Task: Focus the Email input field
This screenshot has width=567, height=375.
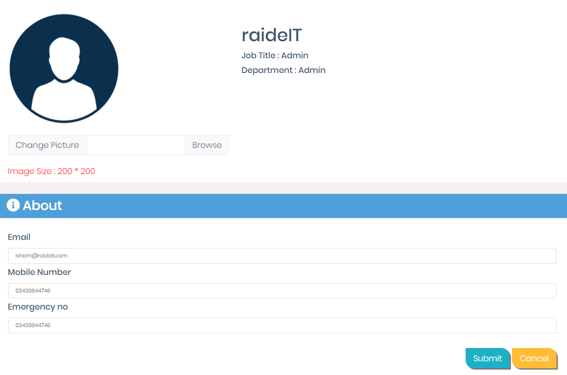Action: (x=282, y=256)
